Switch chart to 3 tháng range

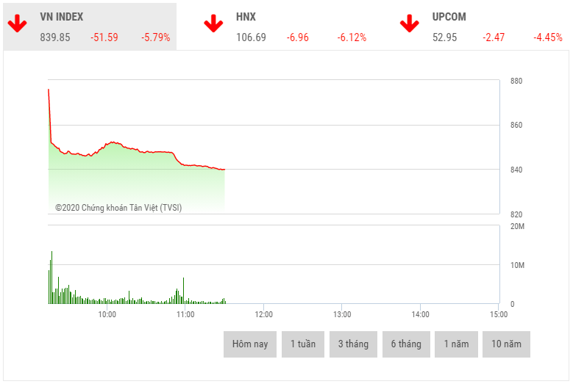click(x=353, y=344)
